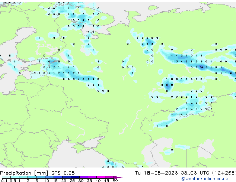Open the weatheronline.co.uk copyright link
This screenshot has width=236, height=182.
[204, 179]
